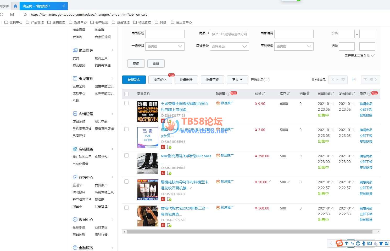Open the 更多 batch actions dropdown
This screenshot has width=390, height=251.
click(237, 80)
